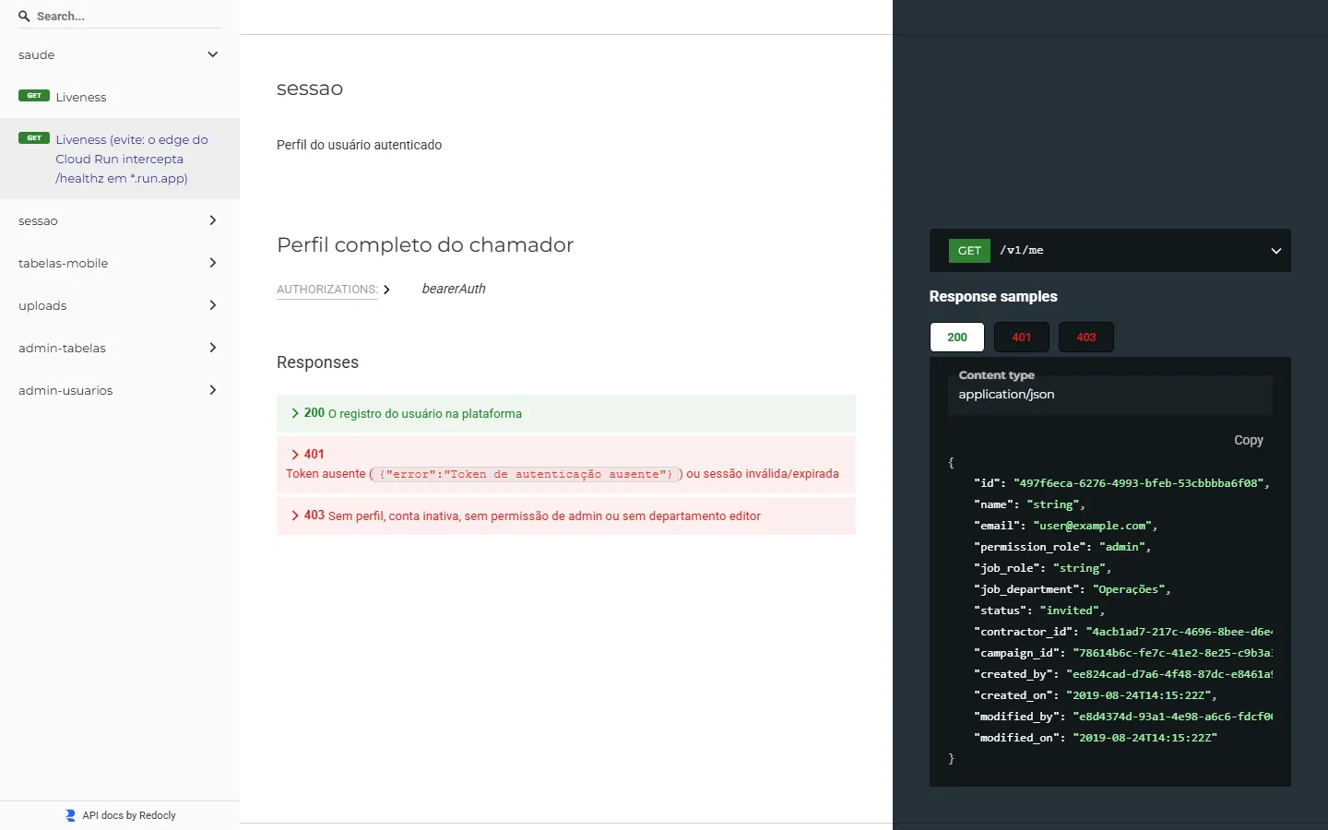Click the 200 row chevron icon
This screenshot has width=1328, height=830.
[295, 413]
